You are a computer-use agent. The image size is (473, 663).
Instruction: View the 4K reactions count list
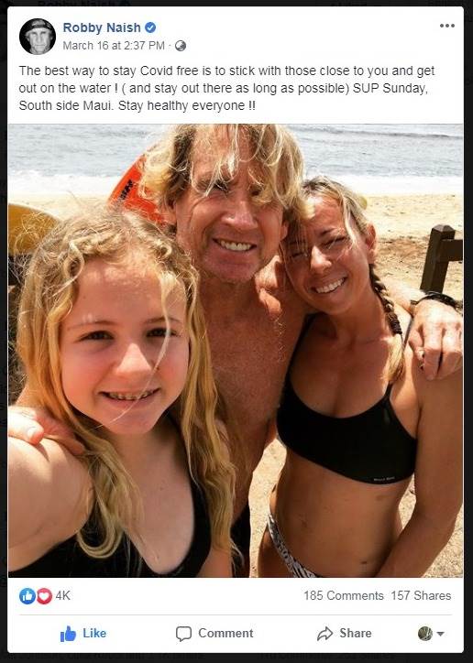[x=63, y=596]
